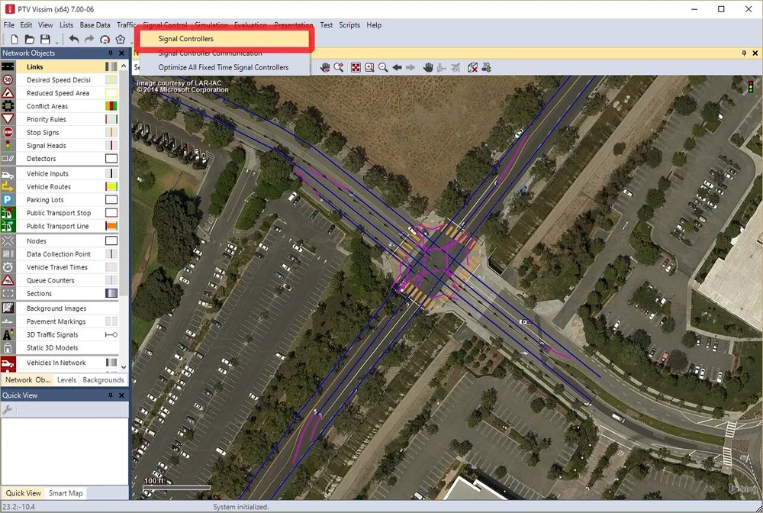Screen dimensions: 763x513
Task: Switch to the Backgrounds tab
Action: pyautogui.click(x=103, y=379)
